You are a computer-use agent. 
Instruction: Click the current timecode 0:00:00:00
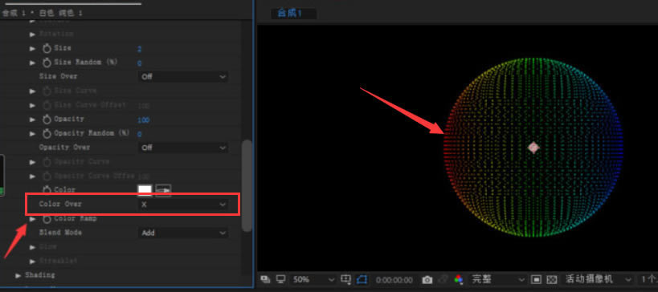(x=394, y=280)
